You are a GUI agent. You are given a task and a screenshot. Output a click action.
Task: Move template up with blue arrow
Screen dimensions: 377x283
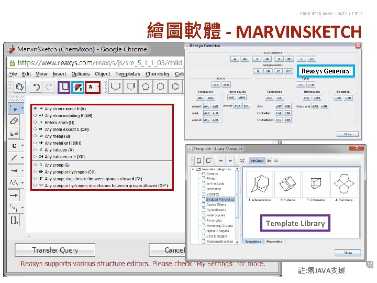[221, 160]
